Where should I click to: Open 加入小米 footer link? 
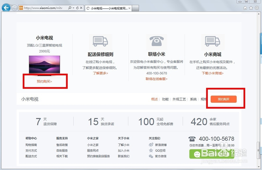click(124, 150)
